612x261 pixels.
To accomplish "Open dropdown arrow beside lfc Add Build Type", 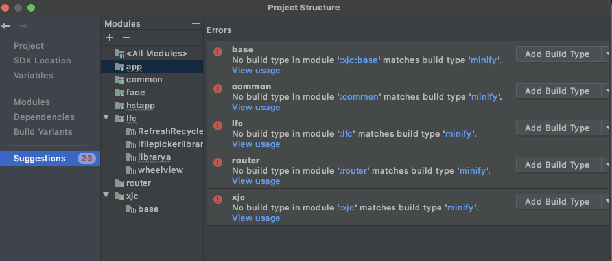I will tap(606, 128).
